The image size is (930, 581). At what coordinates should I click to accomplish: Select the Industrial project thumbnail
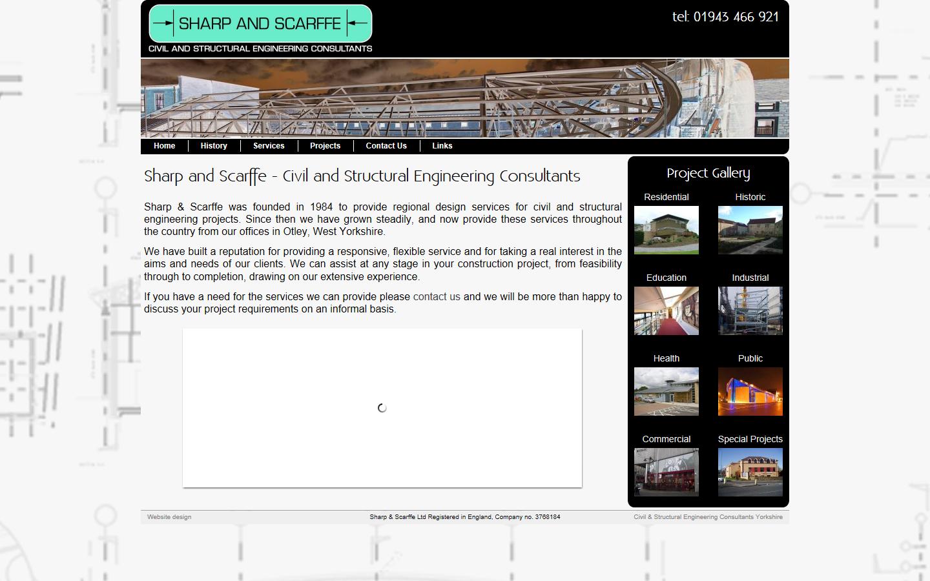click(750, 311)
